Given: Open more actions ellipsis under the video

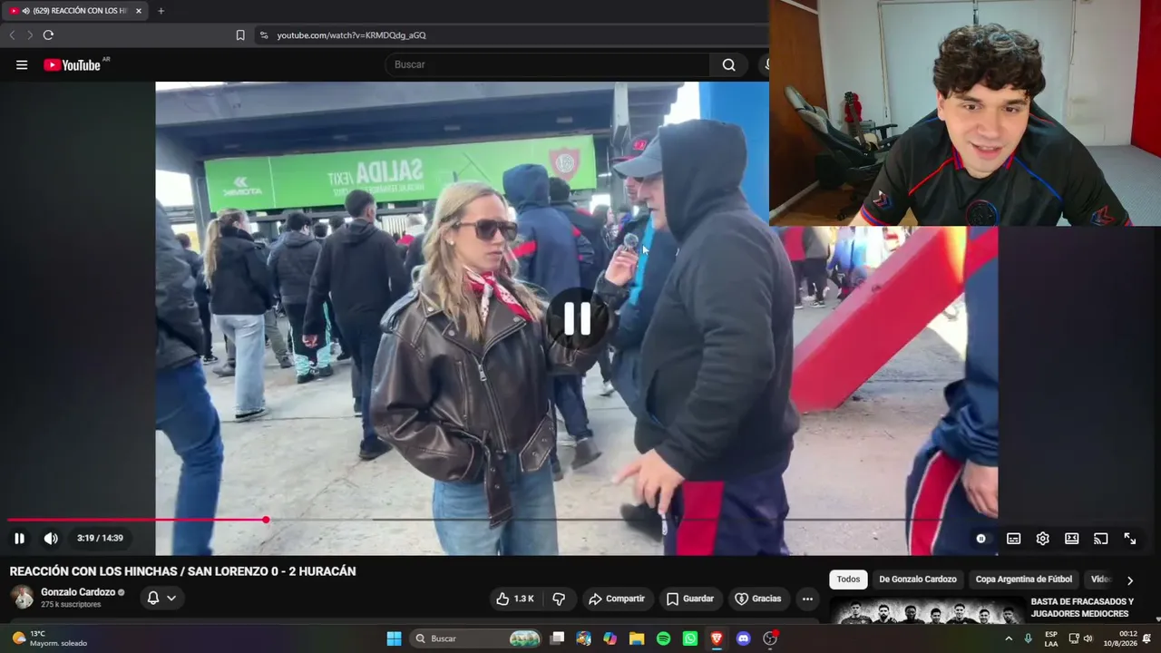Looking at the screenshot, I should (807, 599).
